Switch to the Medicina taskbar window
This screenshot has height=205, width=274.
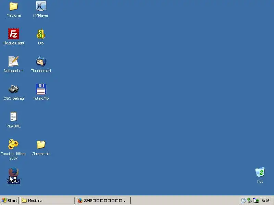pos(47,201)
